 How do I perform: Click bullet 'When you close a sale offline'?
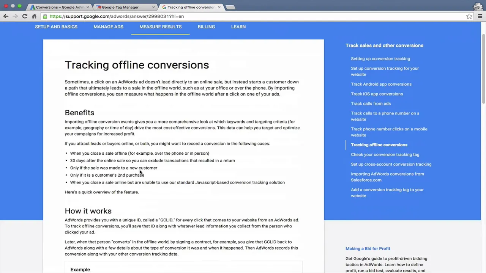140,153
